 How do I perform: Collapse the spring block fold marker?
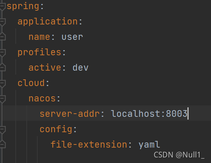[x=2, y=6]
